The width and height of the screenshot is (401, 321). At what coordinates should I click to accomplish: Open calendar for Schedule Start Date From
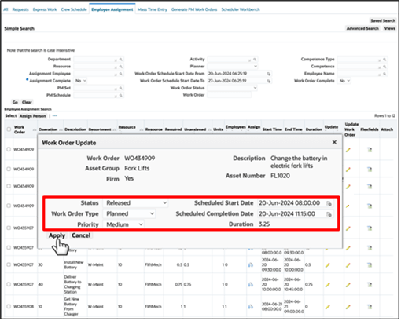(x=269, y=75)
